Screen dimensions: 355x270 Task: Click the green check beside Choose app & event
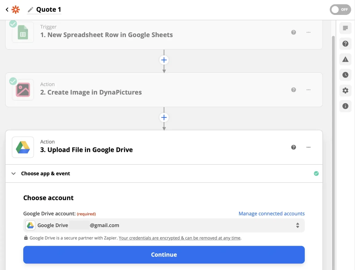click(x=316, y=174)
